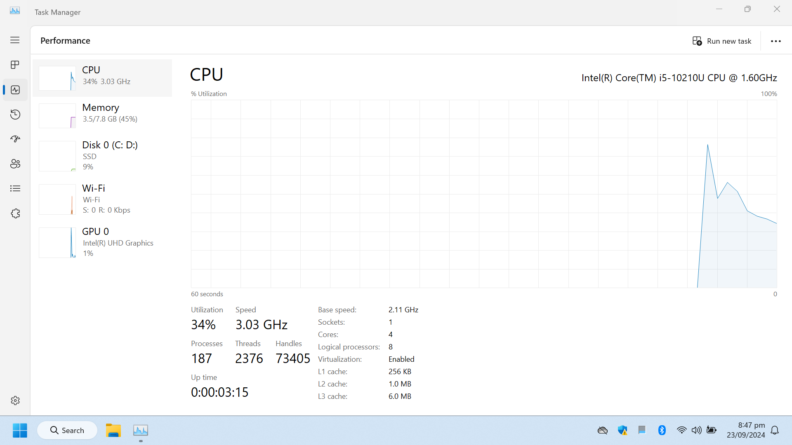Open the OneDrive cloud tray icon
This screenshot has height=445, width=792.
[x=602, y=430]
